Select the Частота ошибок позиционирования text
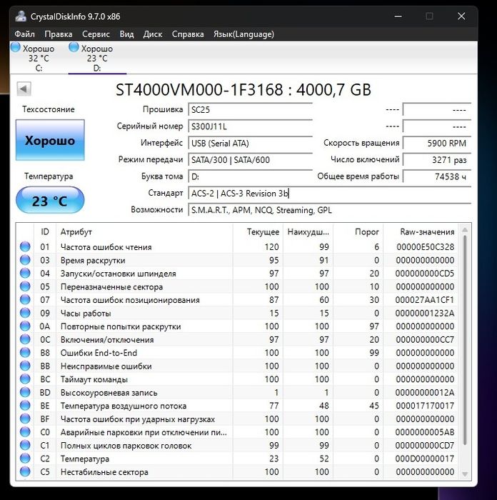Viewport: 497px width, 500px height. point(130,300)
